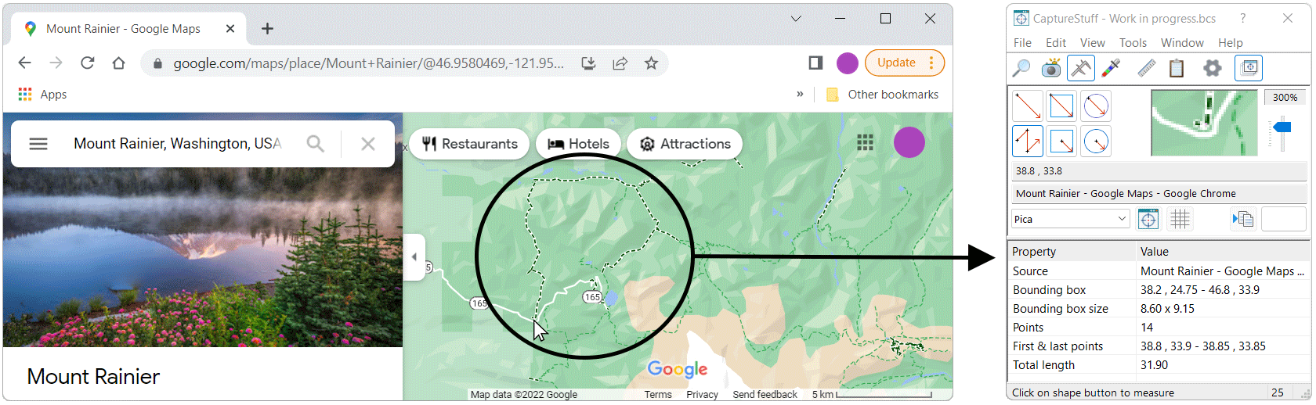Choose the rectangle from center measurement shape
The image size is (1316, 405).
(x=1061, y=142)
